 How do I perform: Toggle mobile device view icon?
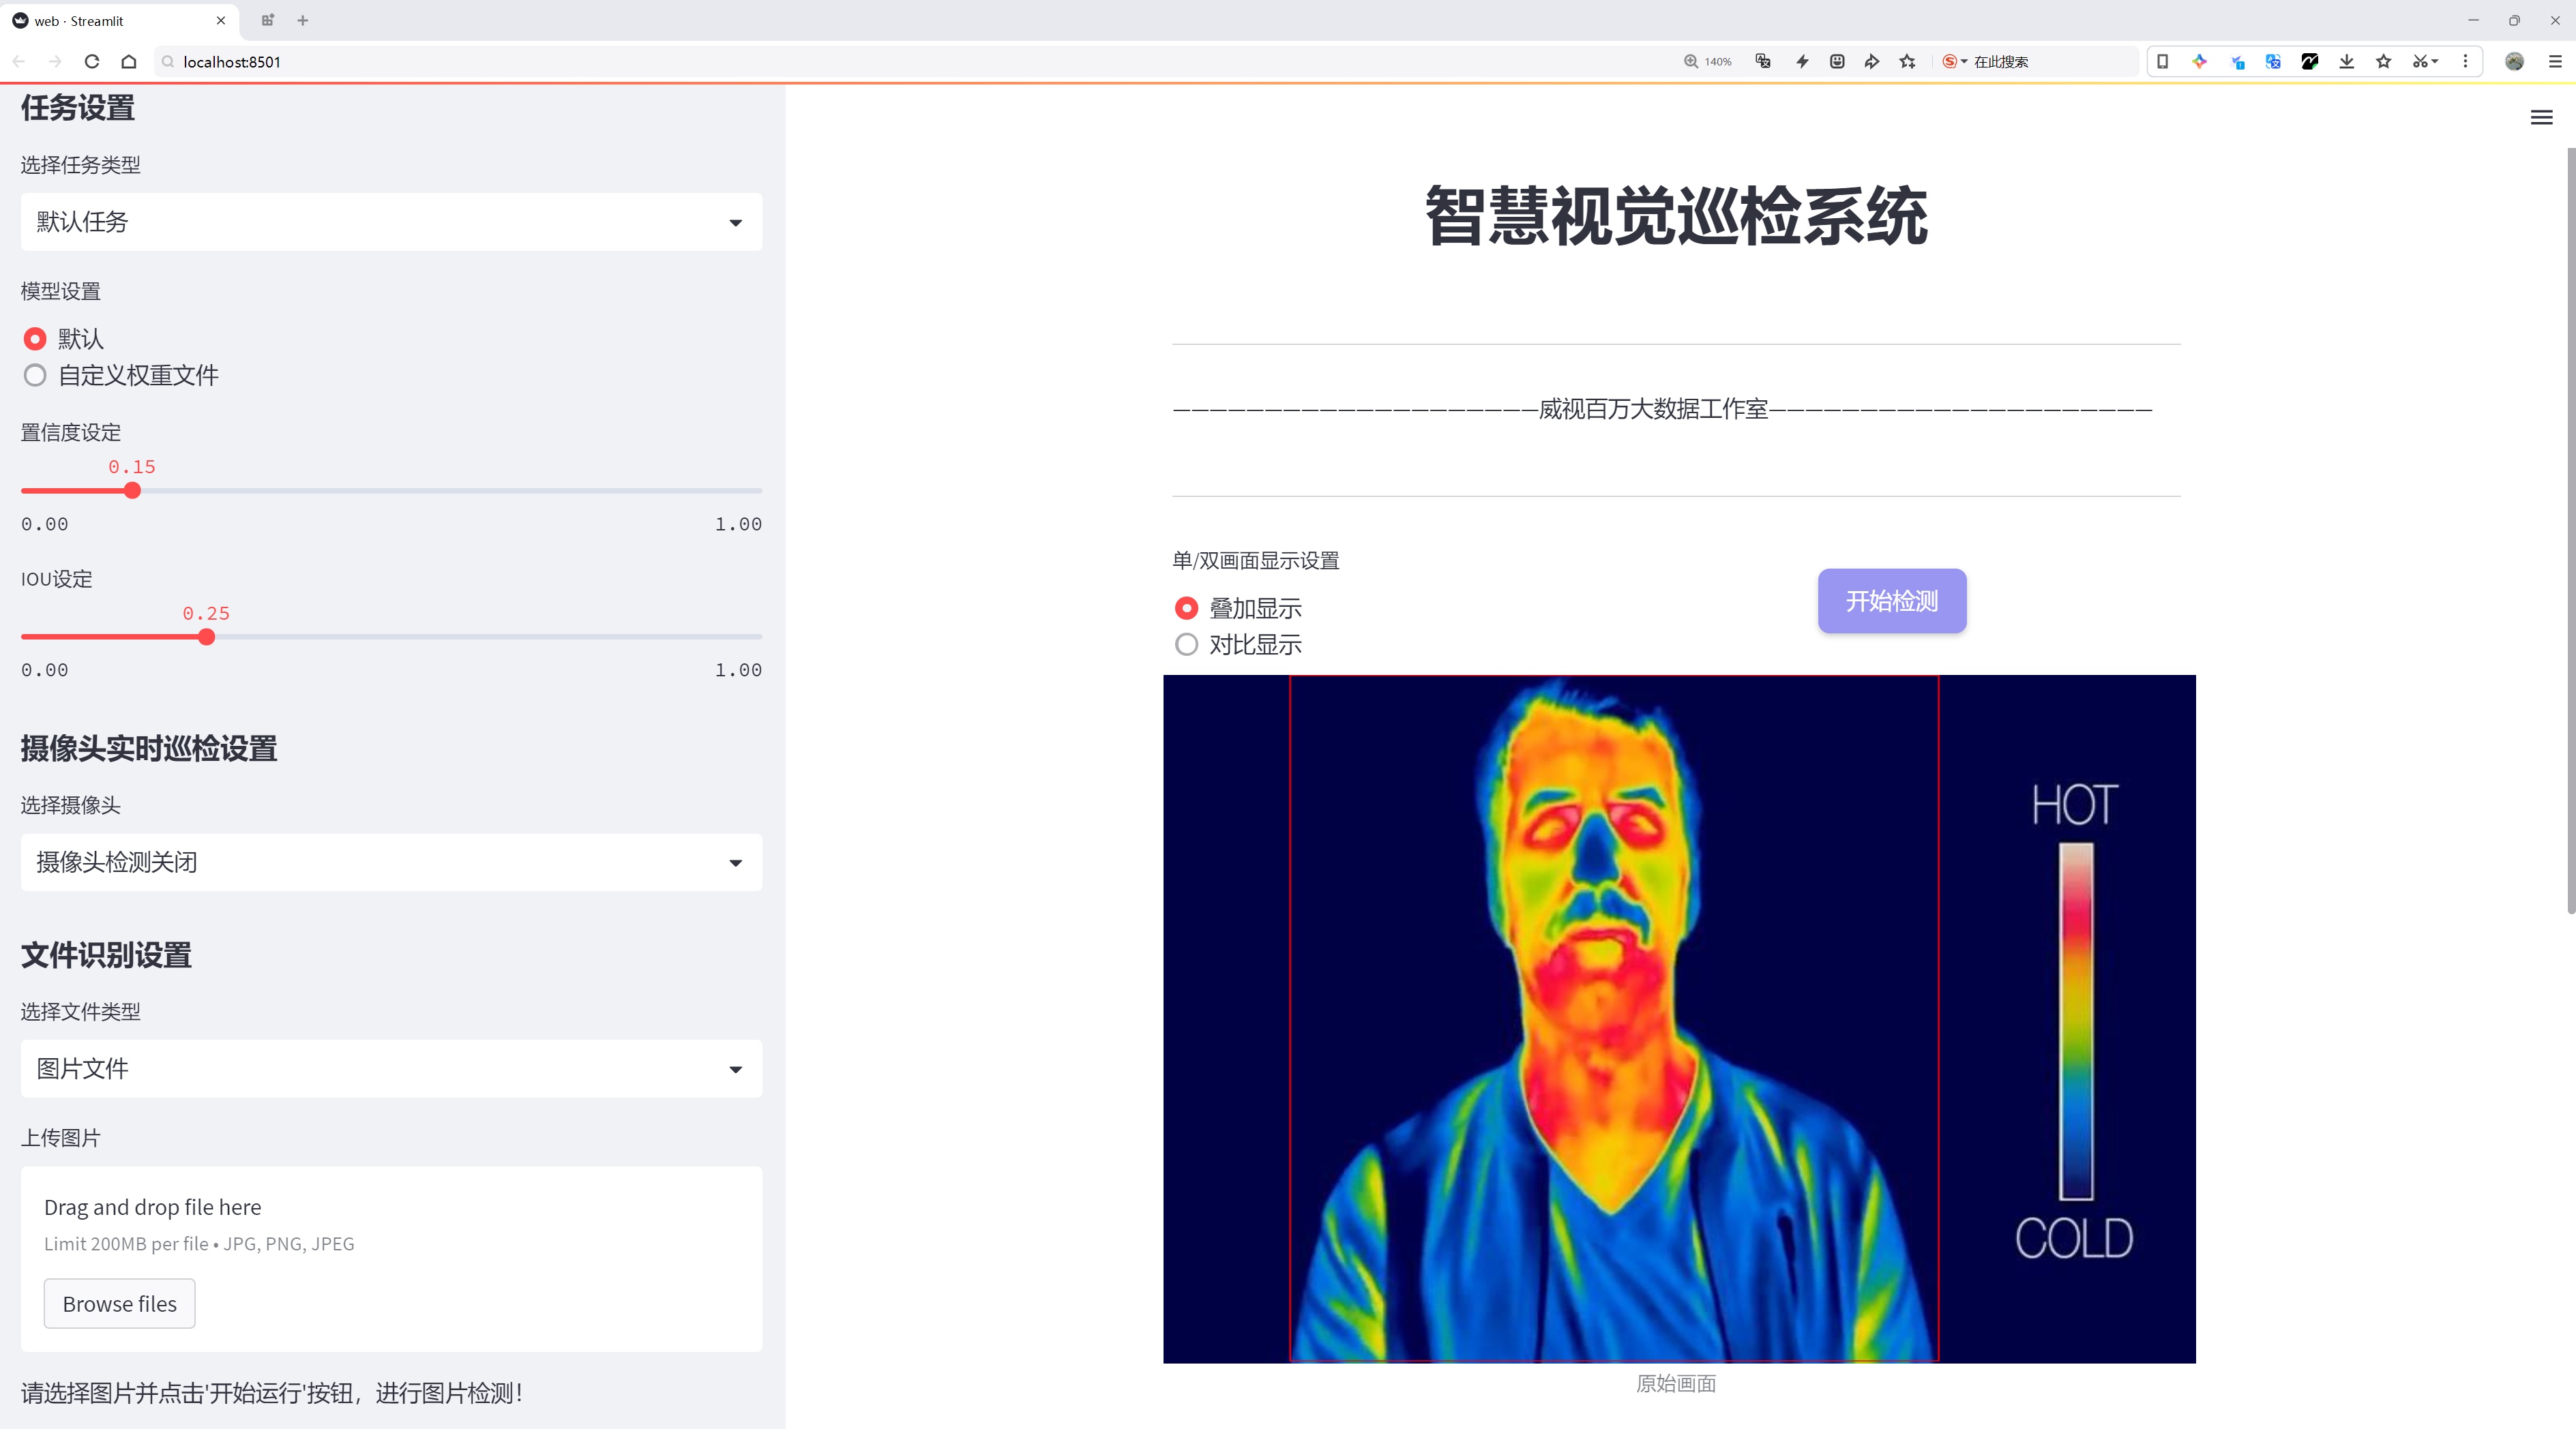(x=2162, y=61)
